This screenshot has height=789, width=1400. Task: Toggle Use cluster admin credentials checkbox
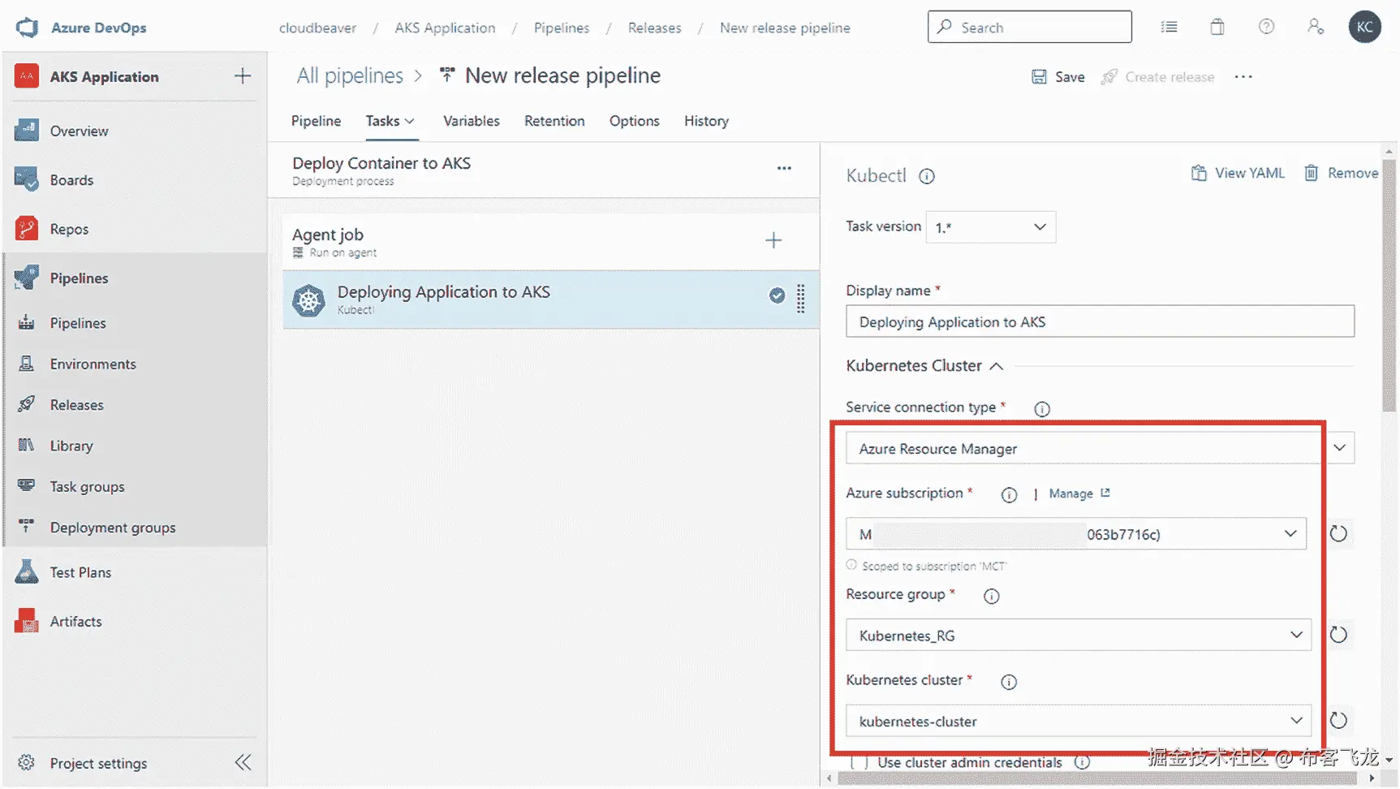(x=859, y=762)
